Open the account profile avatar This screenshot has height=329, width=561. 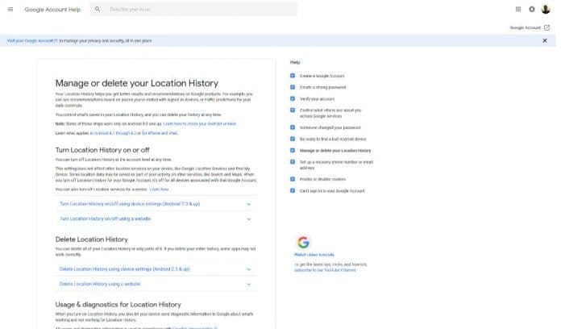[546, 10]
